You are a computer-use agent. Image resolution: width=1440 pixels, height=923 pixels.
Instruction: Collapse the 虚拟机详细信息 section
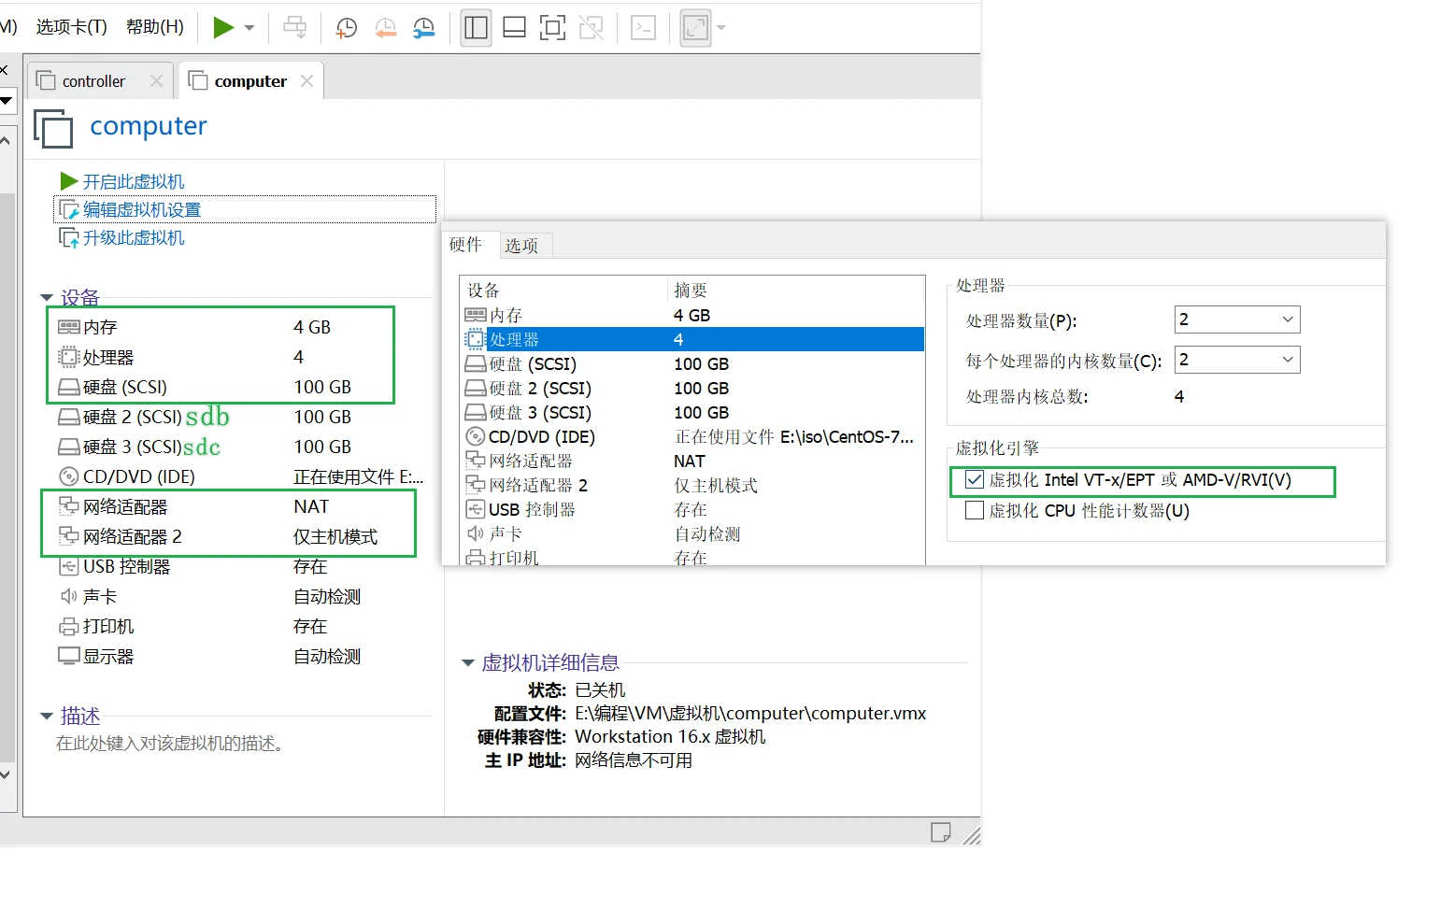click(x=468, y=663)
